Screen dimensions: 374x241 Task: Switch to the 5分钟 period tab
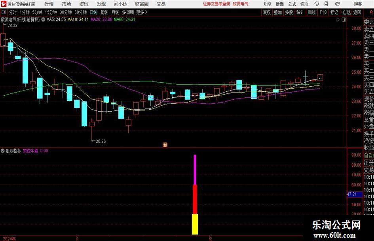click(x=37, y=12)
